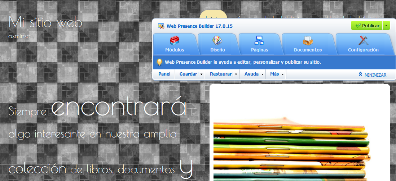Open the Módulos red toolbox icon

click(x=175, y=40)
